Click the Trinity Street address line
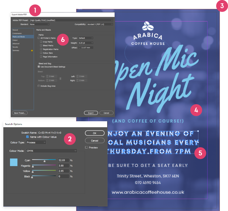Screen dimensions: 228x211 148,176
